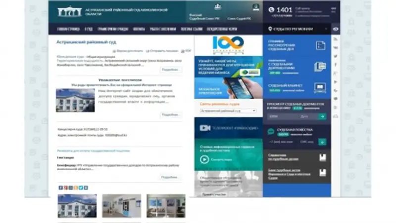The height and width of the screenshot is (223, 396).
Task: Open the second gallery photo of the hallway
Action: pyautogui.click(x=121, y=206)
